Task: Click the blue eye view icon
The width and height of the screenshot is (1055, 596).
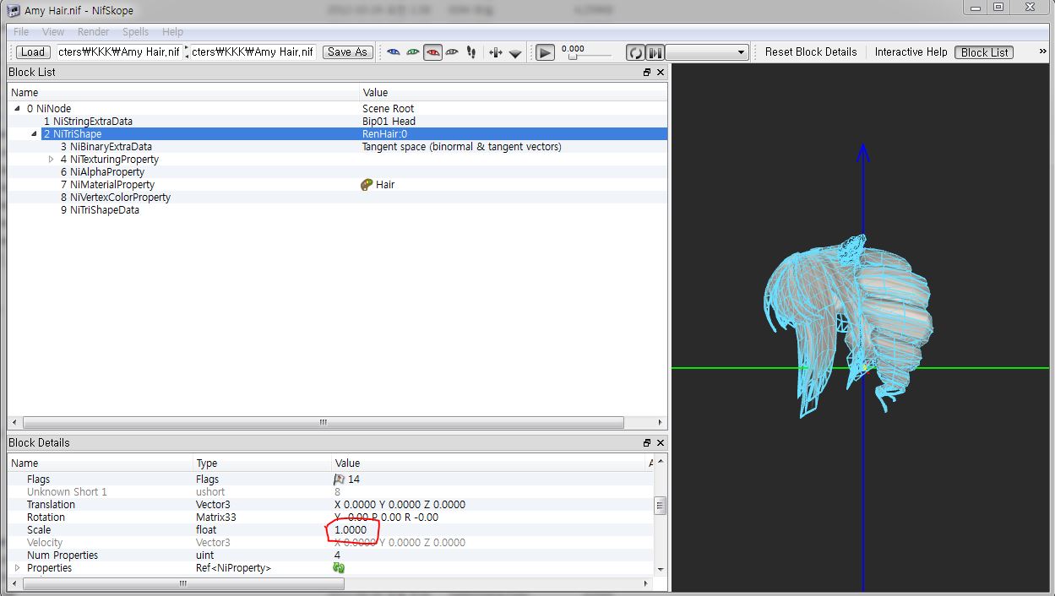Action: click(394, 52)
